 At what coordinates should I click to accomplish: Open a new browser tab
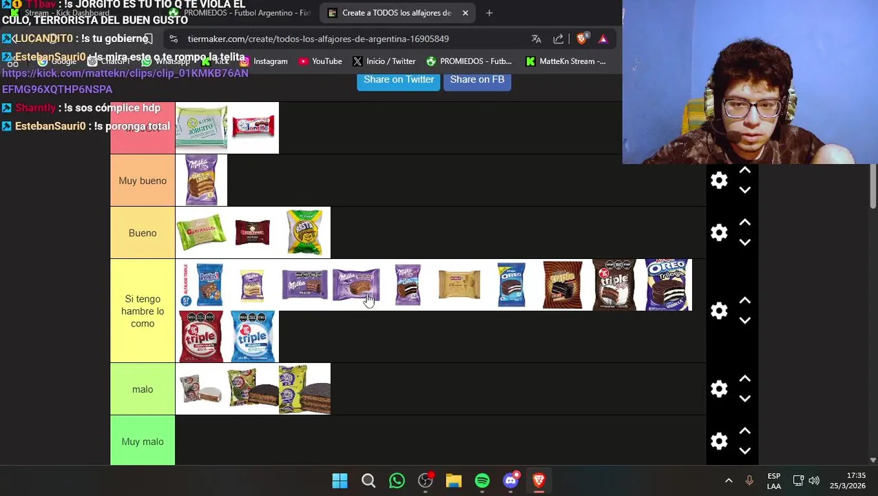[489, 12]
